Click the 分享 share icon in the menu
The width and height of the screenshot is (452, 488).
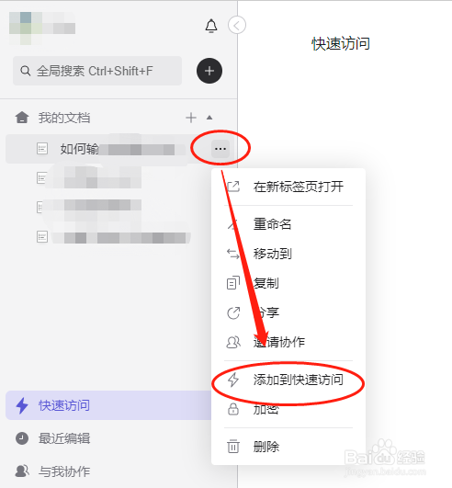(233, 312)
